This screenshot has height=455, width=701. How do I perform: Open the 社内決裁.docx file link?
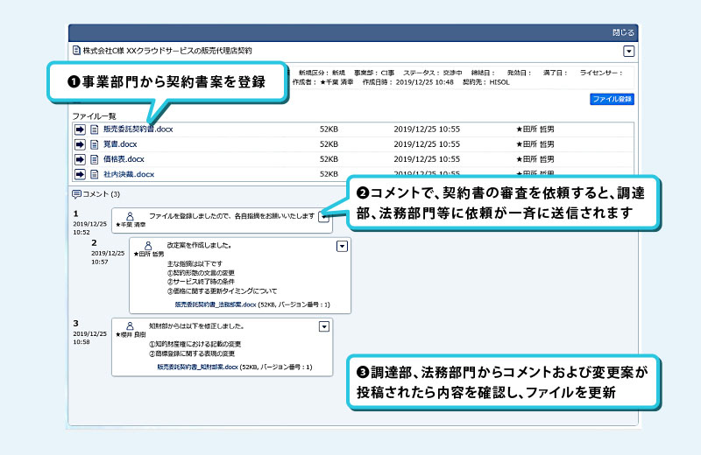(129, 174)
